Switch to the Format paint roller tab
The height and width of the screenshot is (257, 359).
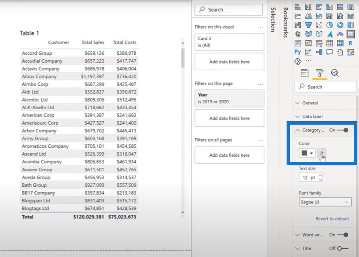click(x=320, y=73)
